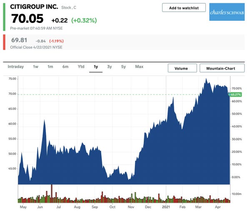The height and width of the screenshot is (215, 250).
Task: Click the March price peak on the chart
Action: pos(206,78)
